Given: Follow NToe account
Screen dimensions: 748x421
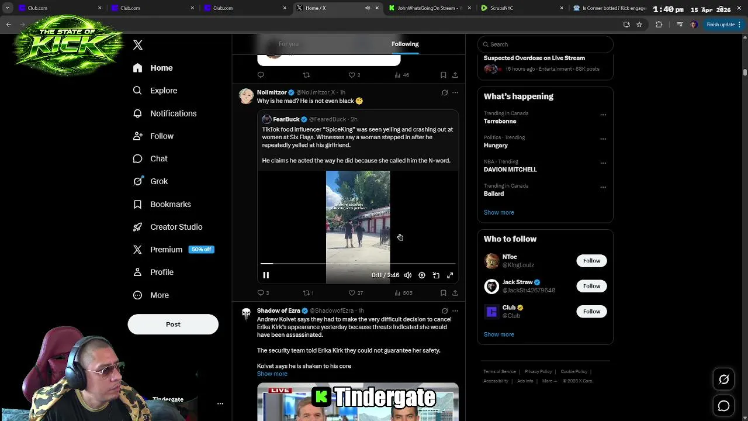Looking at the screenshot, I should [591, 261].
